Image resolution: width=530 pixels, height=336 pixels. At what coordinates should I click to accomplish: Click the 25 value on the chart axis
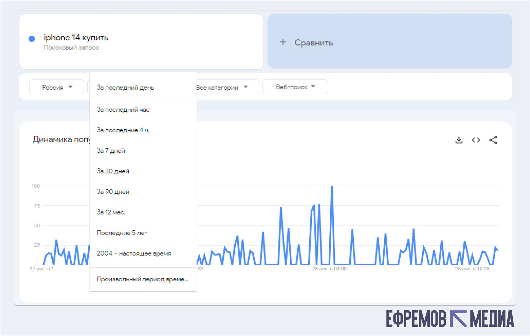[37, 245]
